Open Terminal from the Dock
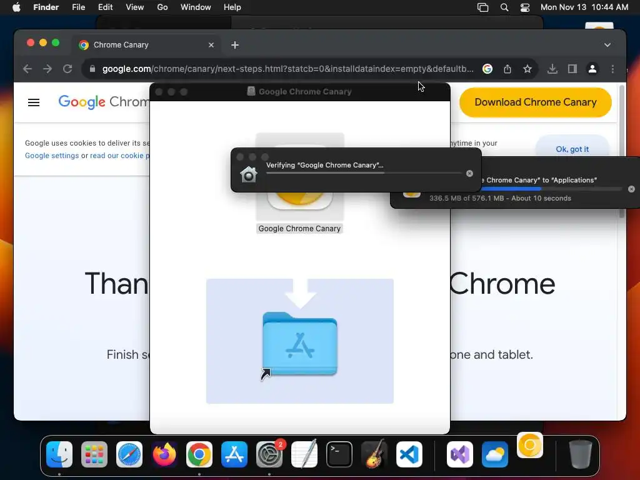Viewport: 640px width, 480px height. coord(339,454)
